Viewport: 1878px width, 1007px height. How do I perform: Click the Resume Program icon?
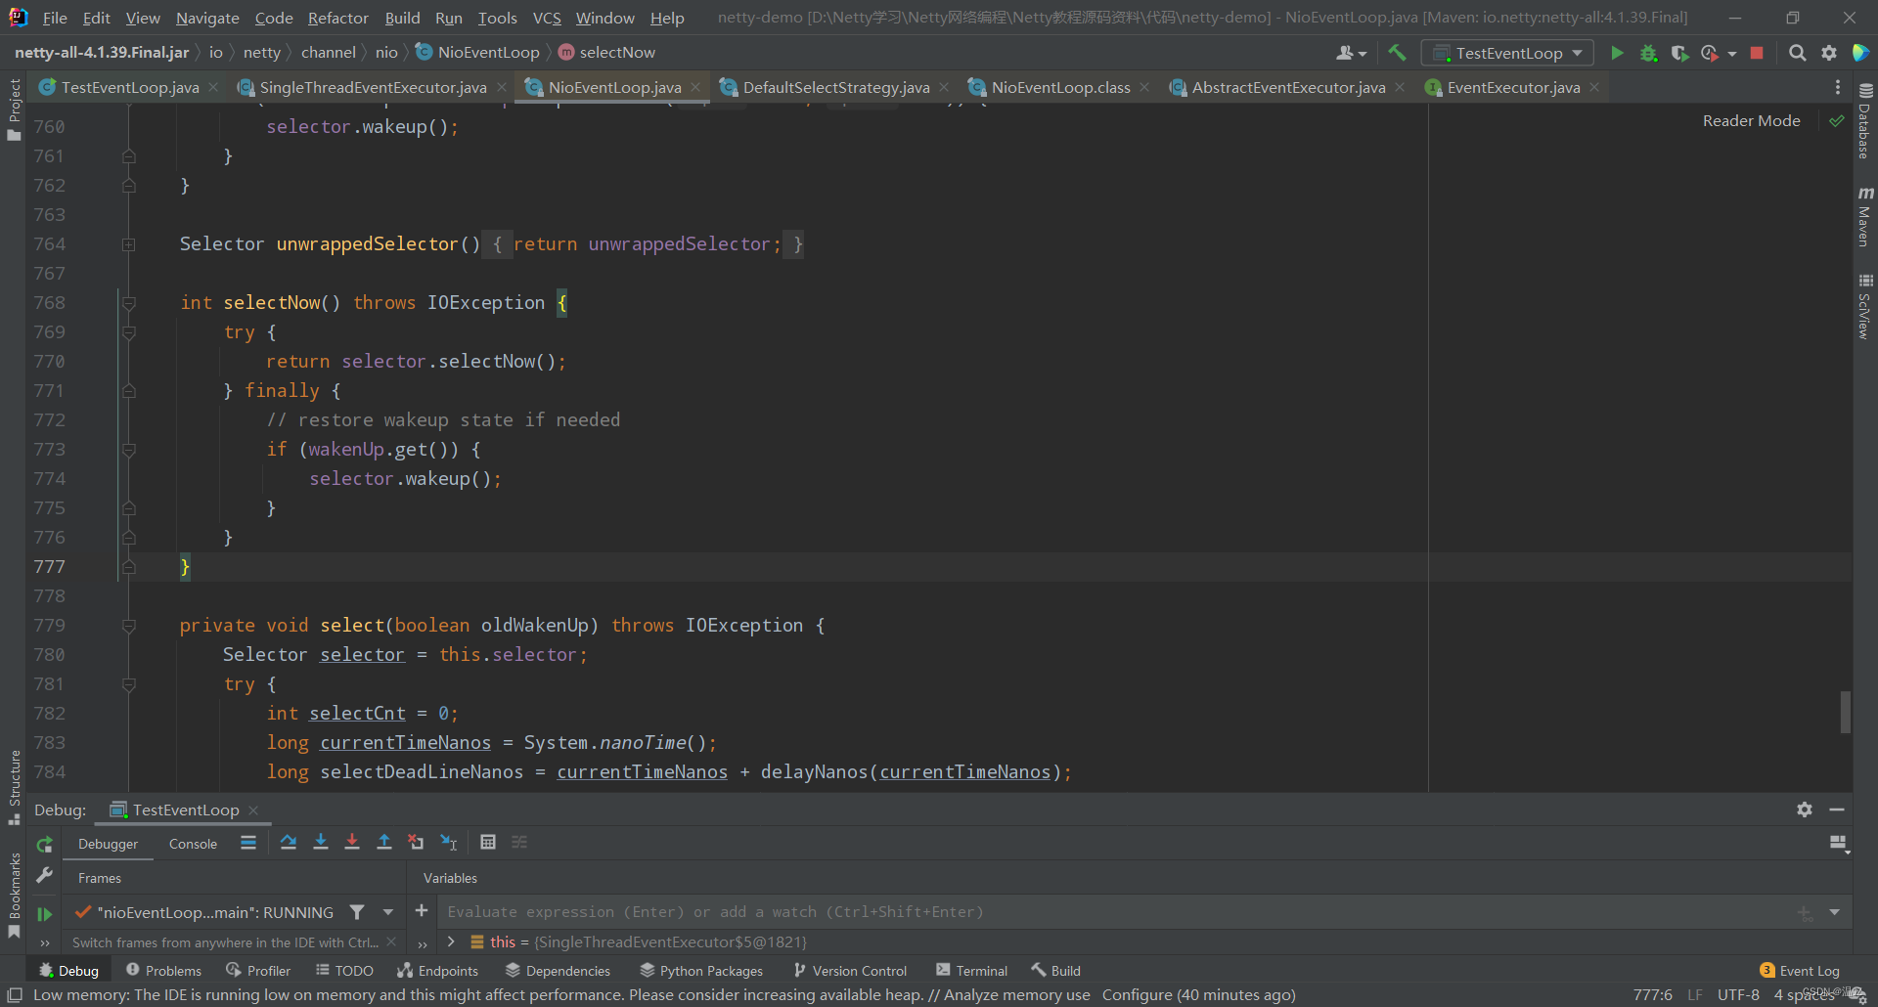click(x=44, y=913)
